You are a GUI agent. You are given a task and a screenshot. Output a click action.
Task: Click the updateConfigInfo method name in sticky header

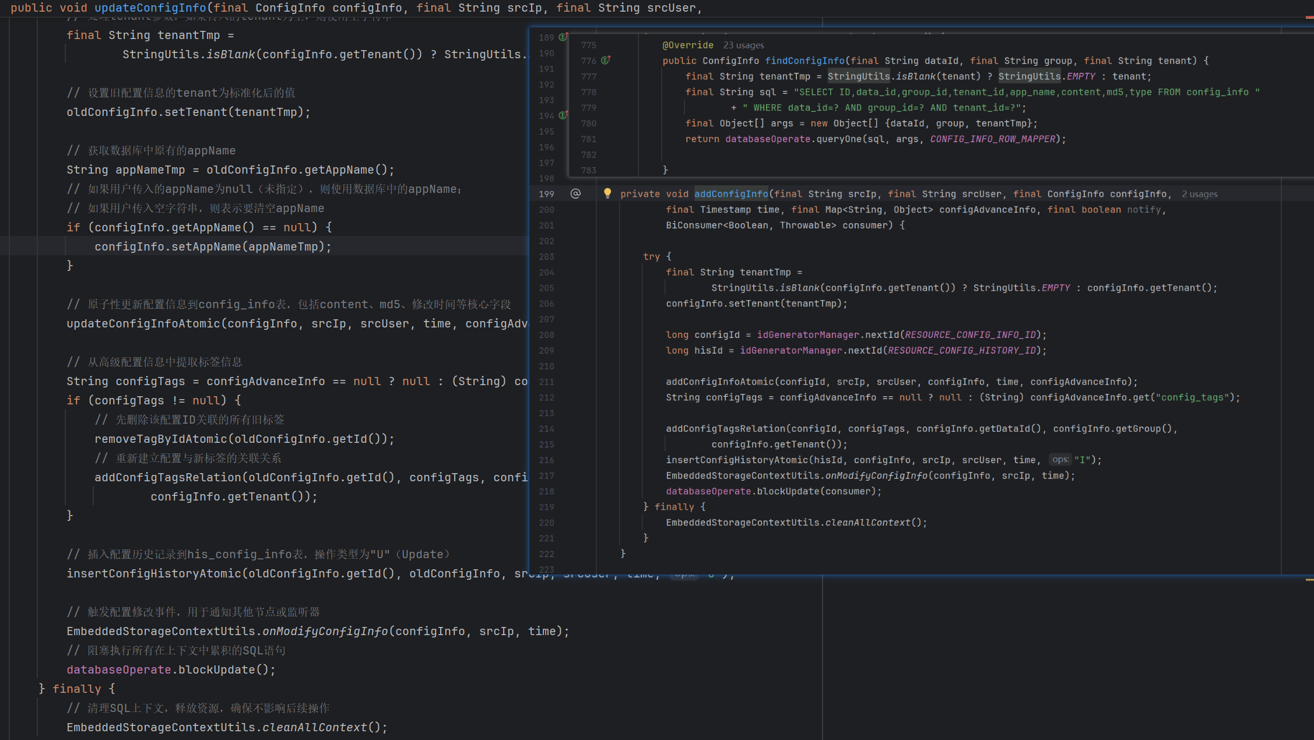point(150,8)
